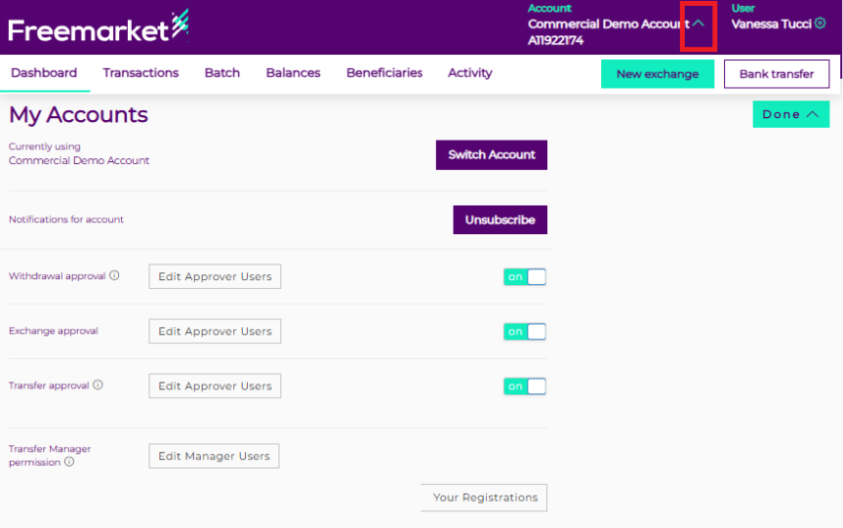This screenshot has width=843, height=528.
Task: Open Your Registrations
Action: click(484, 498)
